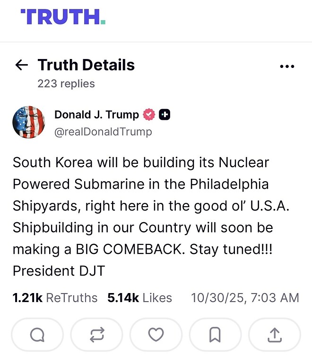Viewport: 312px width, 361px height.
Task: Open Donald J. Trump's flag avatar
Action: pos(29,122)
